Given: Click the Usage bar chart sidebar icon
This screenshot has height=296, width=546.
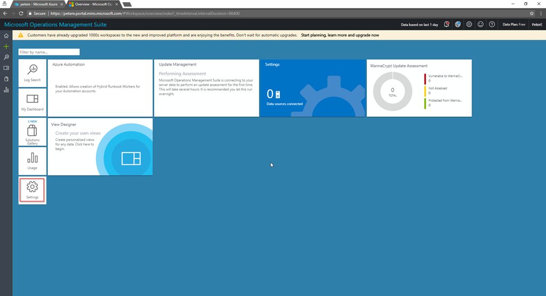Looking at the screenshot, I should point(6,90).
